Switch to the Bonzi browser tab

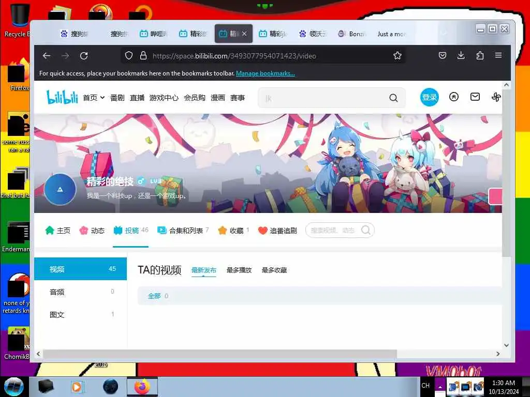click(x=352, y=34)
